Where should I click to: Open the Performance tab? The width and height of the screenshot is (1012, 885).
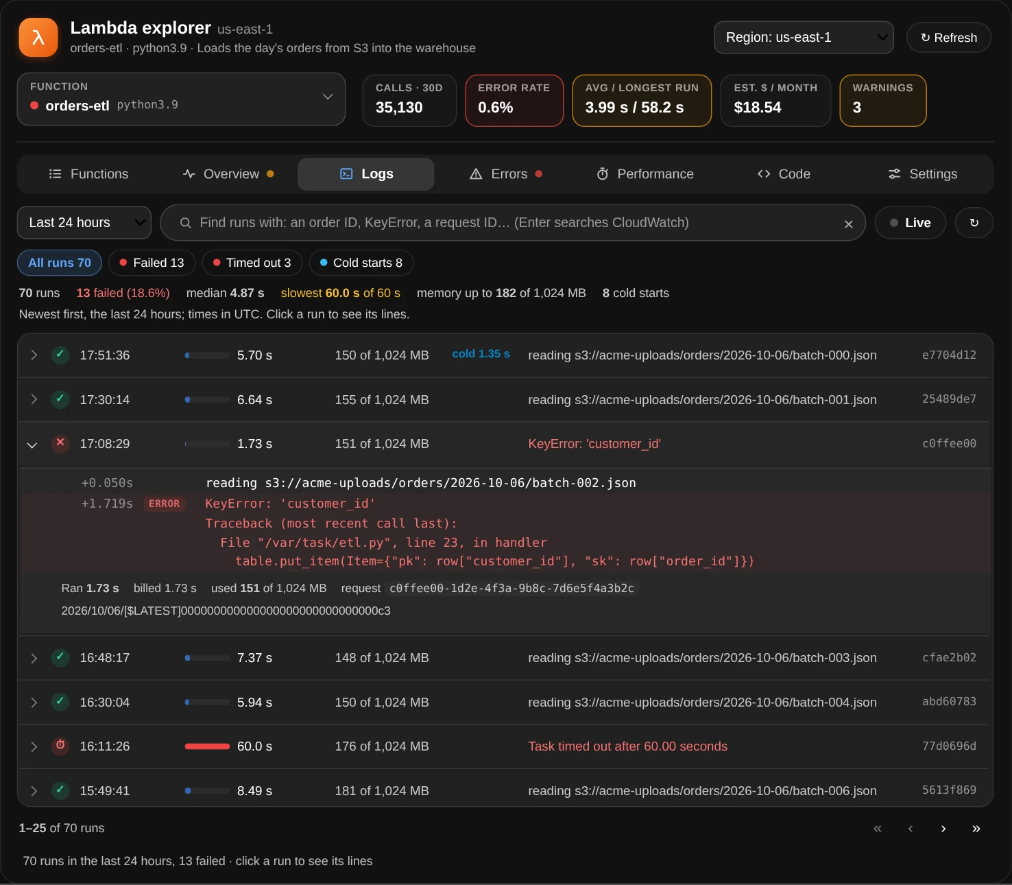[x=645, y=174]
